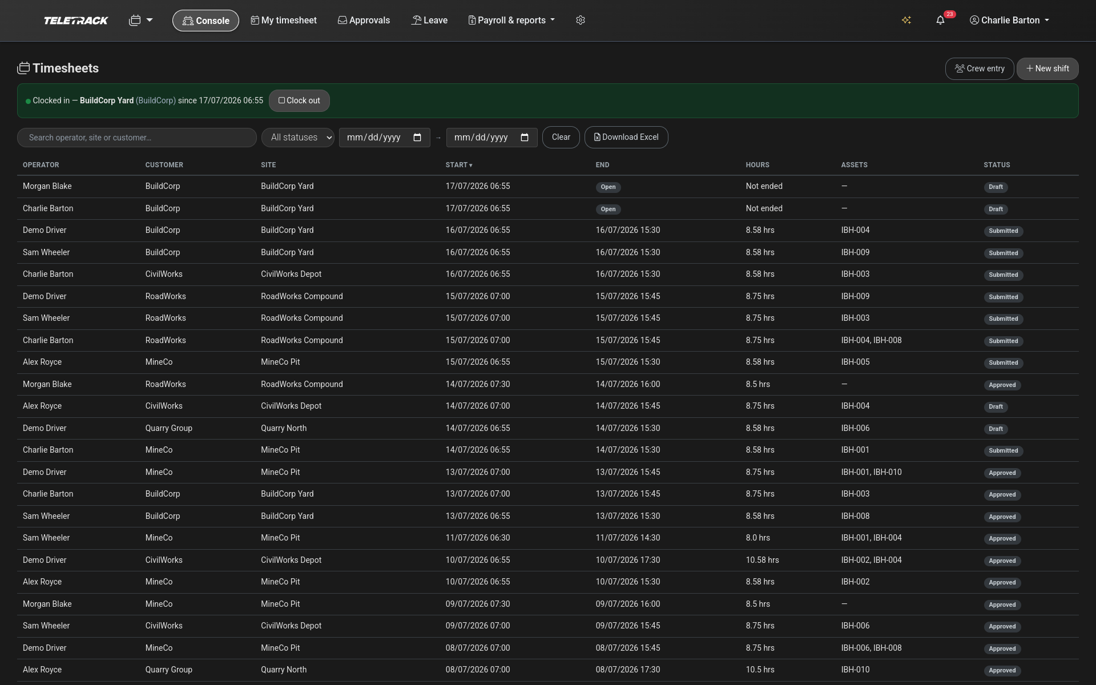Click the 10.5 hrs hours cell

(760, 670)
